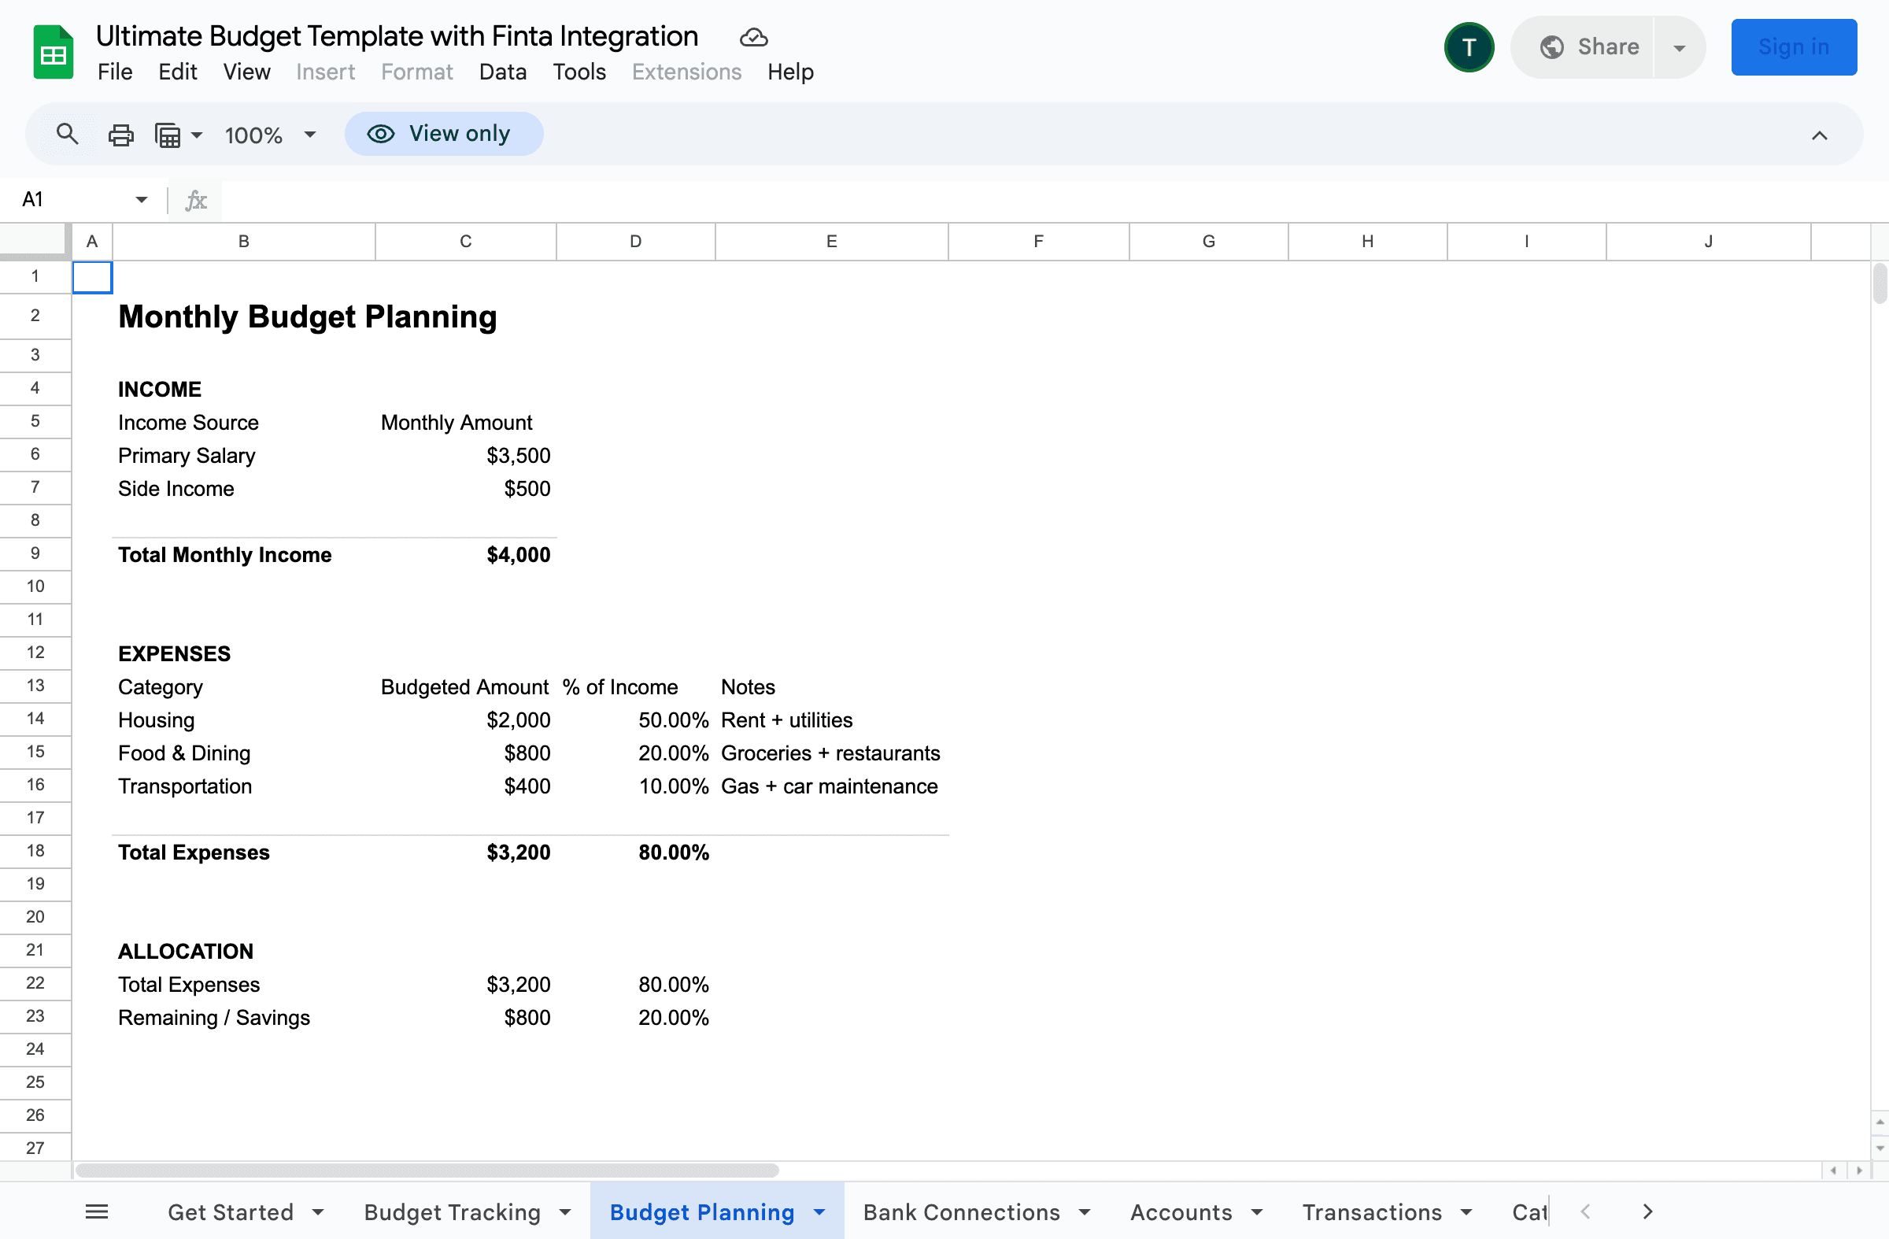
Task: Click the vertical scroll down arrow
Action: pos(1880,1148)
